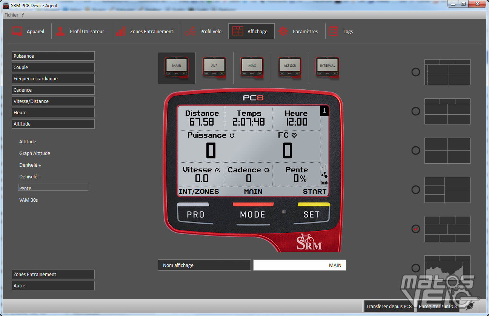Select the Altitude sub-item

click(28, 142)
